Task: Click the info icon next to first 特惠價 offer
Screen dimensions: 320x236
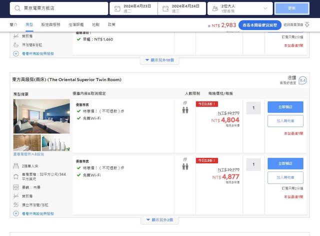Action: 122,111
